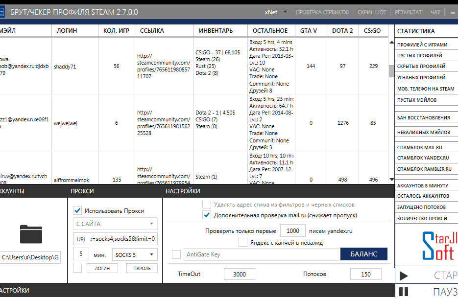458x299 pixels.
Task: Select СКРЫТЫХ ПРОФИЛЕЙ statistic row
Action: tap(427, 66)
